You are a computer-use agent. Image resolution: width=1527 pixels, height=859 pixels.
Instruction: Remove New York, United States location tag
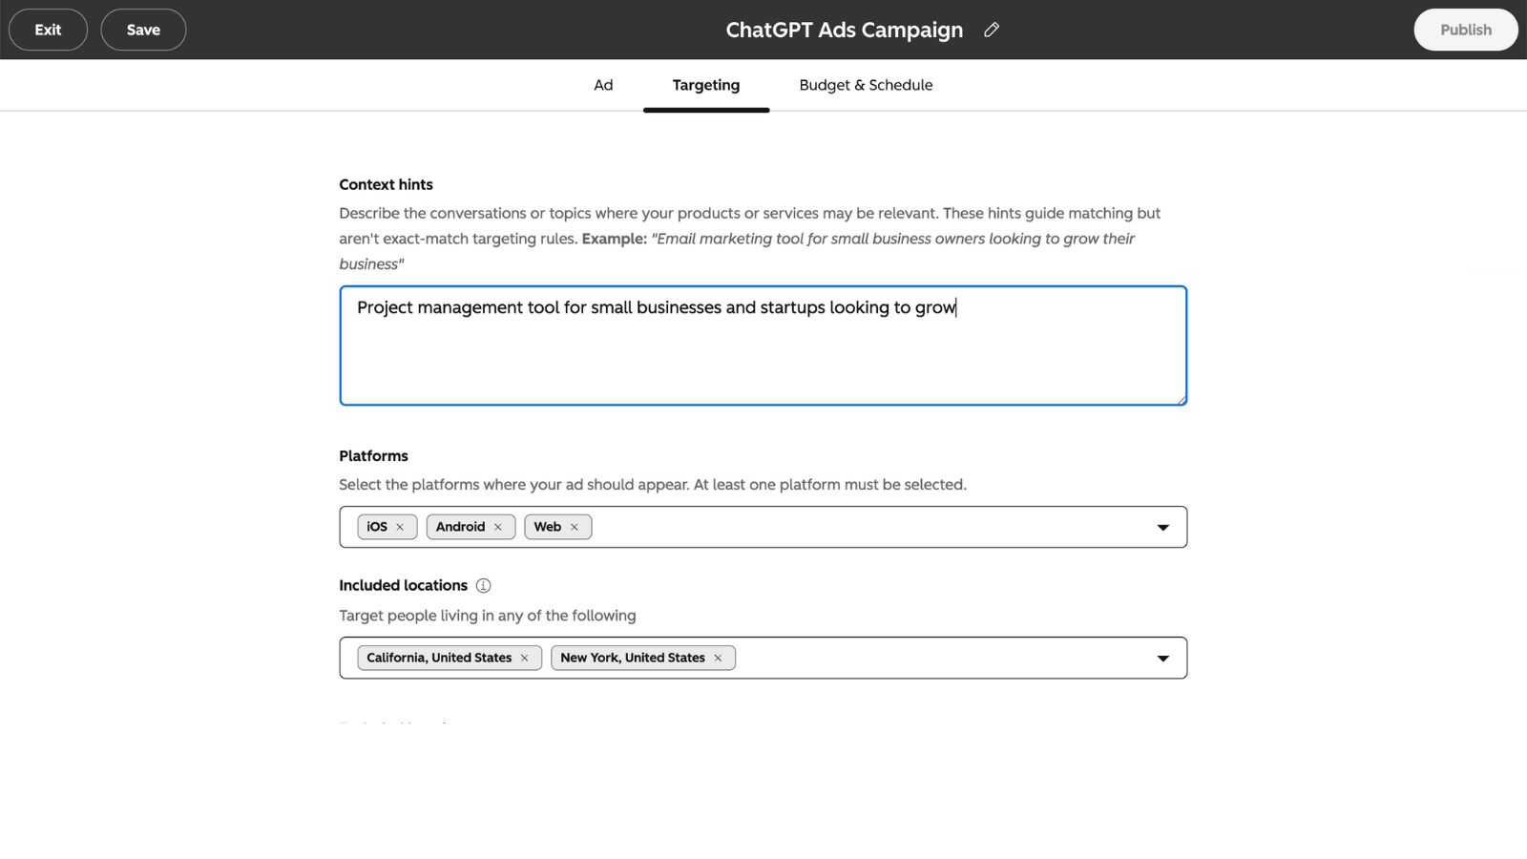(x=719, y=658)
